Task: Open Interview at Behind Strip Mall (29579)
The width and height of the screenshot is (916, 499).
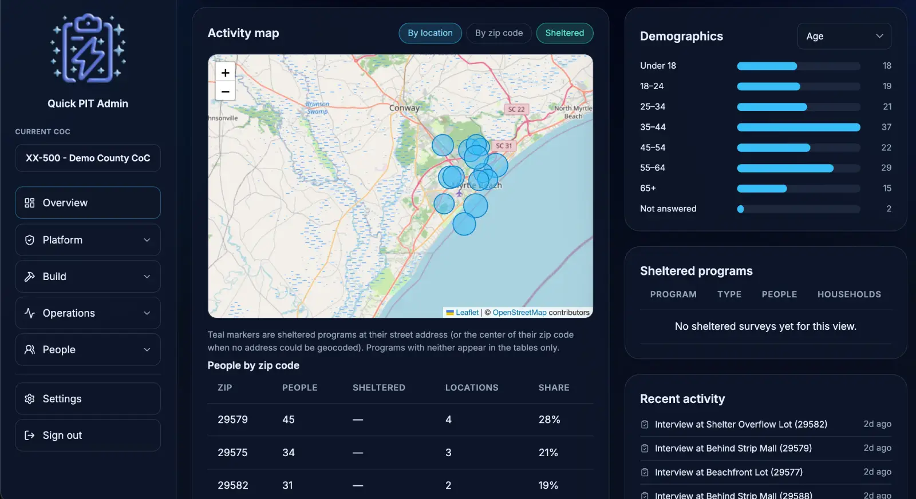Action: point(733,449)
